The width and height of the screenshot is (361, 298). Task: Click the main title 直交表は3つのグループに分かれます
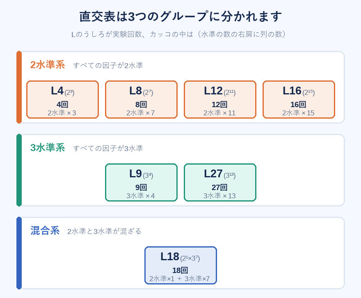(x=180, y=16)
